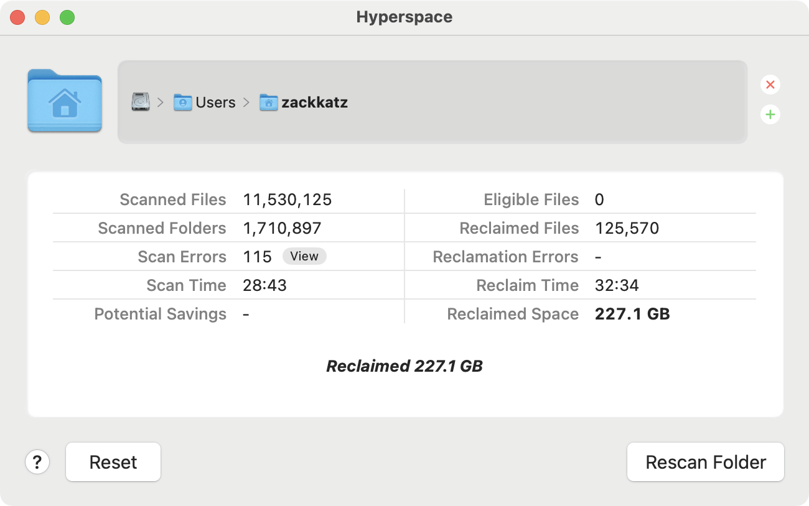Open the Users folder in path bar
Image resolution: width=809 pixels, height=506 pixels.
tap(205, 103)
